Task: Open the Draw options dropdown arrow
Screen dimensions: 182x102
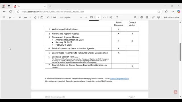Action: tap(30, 17)
